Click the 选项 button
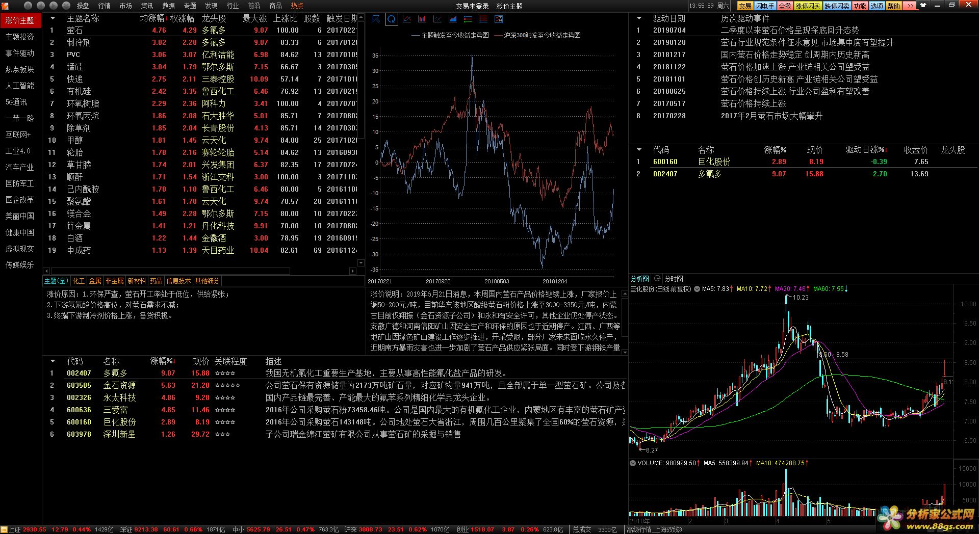 [877, 6]
